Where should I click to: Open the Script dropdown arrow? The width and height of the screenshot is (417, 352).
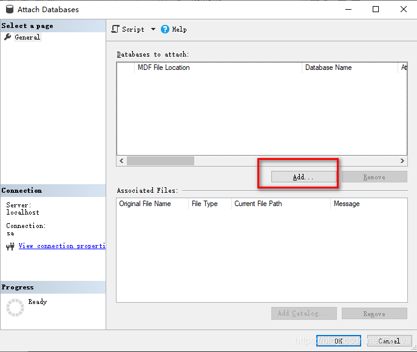pyautogui.click(x=153, y=29)
